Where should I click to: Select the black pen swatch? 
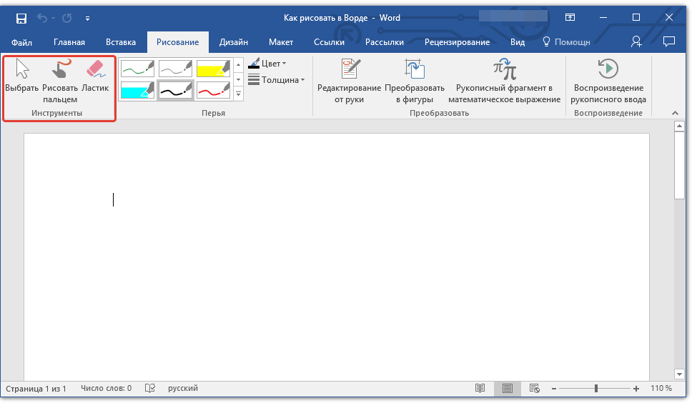coord(175,90)
